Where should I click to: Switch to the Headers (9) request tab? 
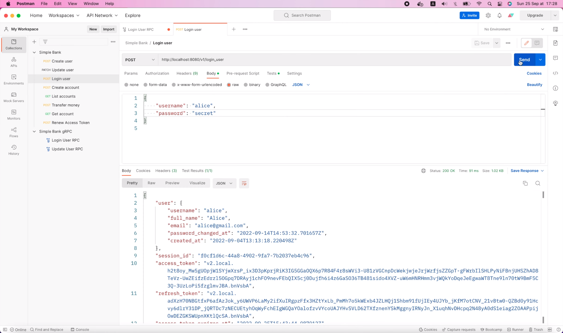pos(187,73)
